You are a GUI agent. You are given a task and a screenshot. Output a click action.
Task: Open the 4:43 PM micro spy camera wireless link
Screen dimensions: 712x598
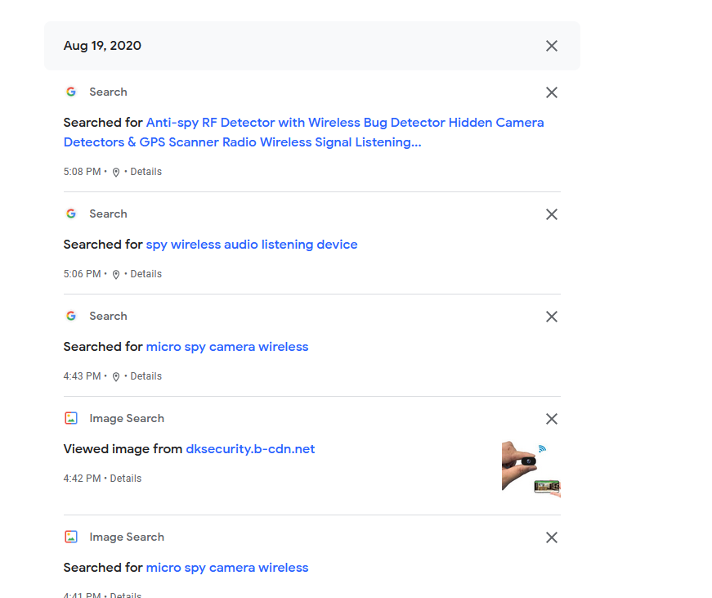tap(227, 347)
